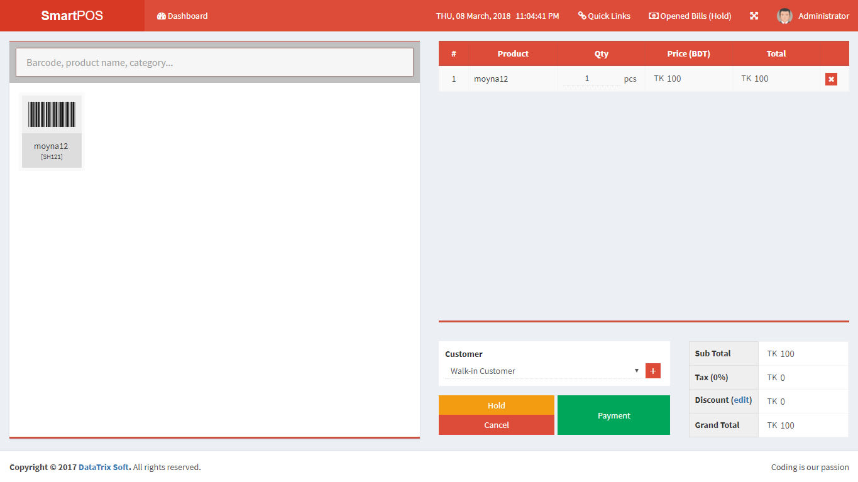Screen dimensions: 858x482
Task: Select moyna12 product barcode image
Action: 52,114
